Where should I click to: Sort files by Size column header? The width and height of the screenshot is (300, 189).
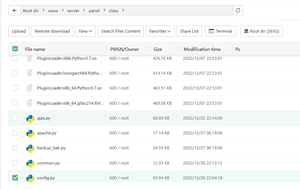158,49
